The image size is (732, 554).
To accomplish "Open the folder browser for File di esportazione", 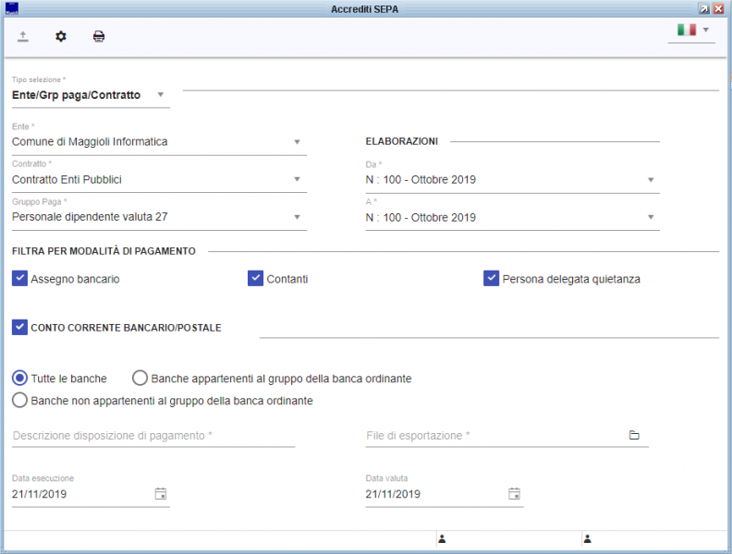I will [634, 435].
